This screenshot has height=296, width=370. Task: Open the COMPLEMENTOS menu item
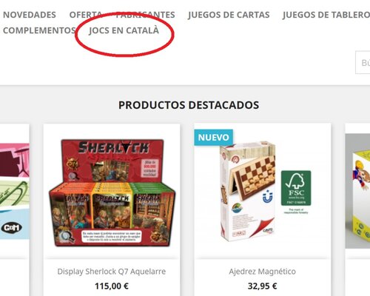click(39, 30)
